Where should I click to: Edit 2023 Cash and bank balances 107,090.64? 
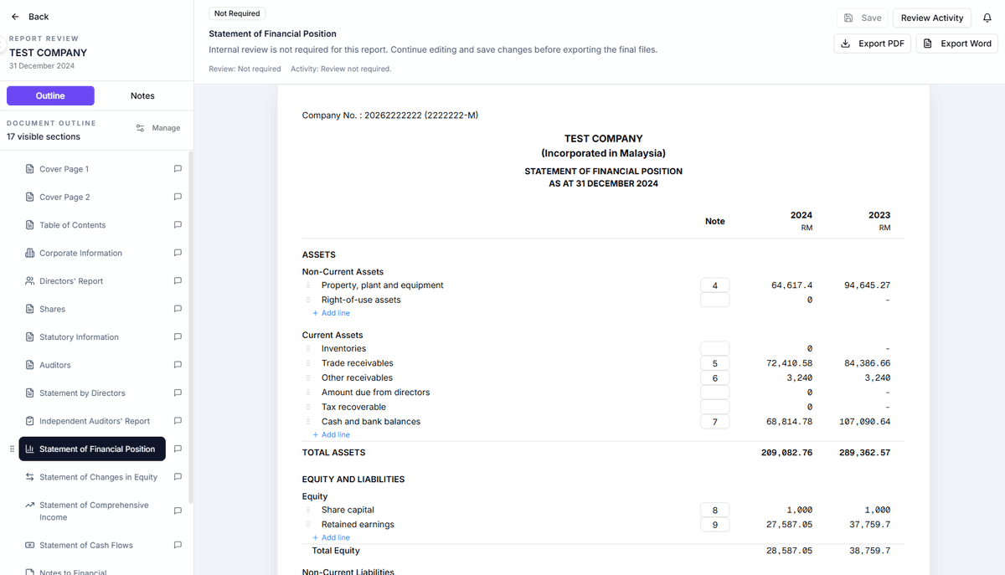pyautogui.click(x=864, y=422)
